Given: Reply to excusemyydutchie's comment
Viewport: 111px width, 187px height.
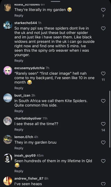Looking at the screenshot, I should tap(19, 88).
